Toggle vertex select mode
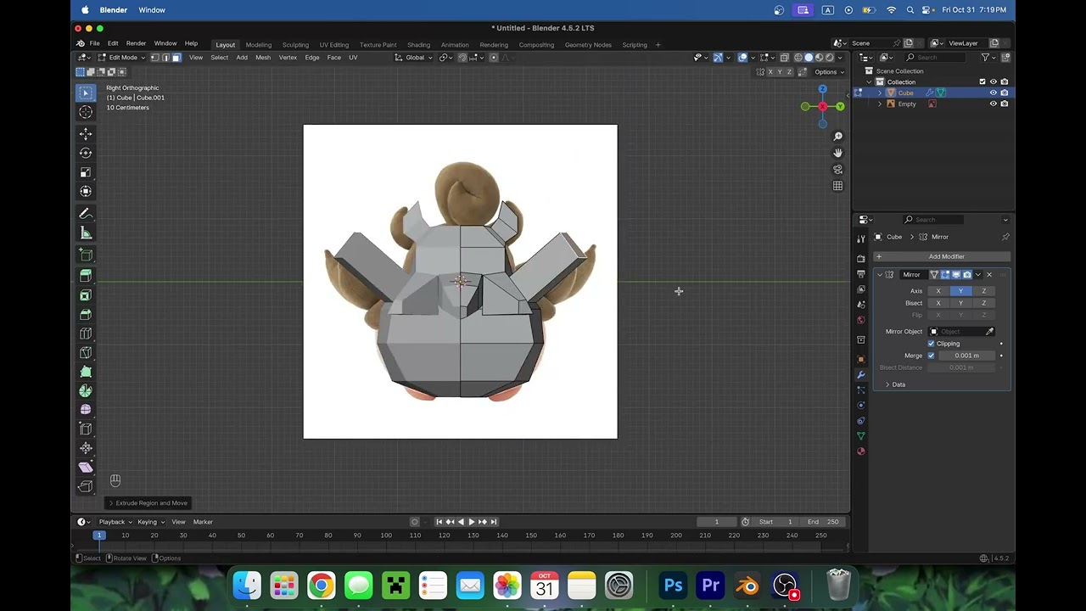 coord(154,58)
